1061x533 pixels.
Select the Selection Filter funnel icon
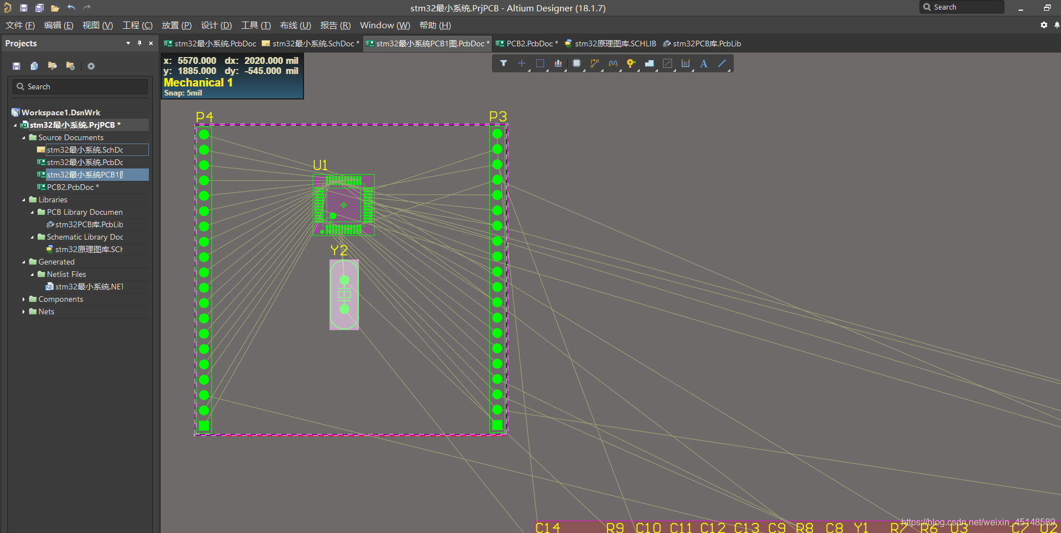pos(503,63)
